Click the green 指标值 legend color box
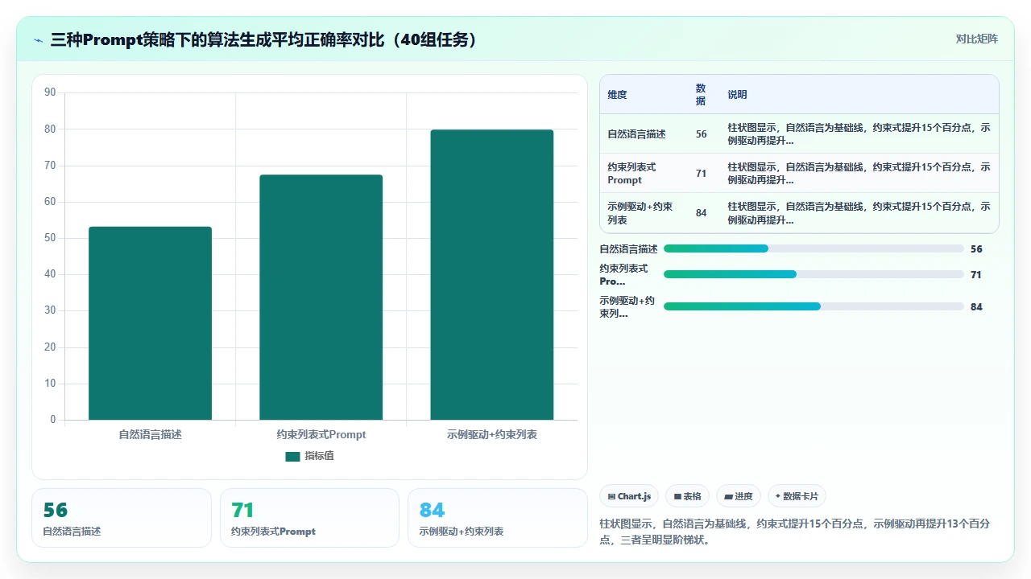Viewport: 1031px width, 579px height. [x=292, y=456]
